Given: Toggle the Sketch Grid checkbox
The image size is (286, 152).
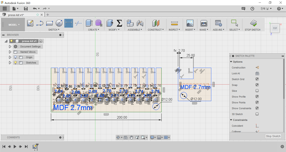Looking at the screenshot, I should coord(257,79).
